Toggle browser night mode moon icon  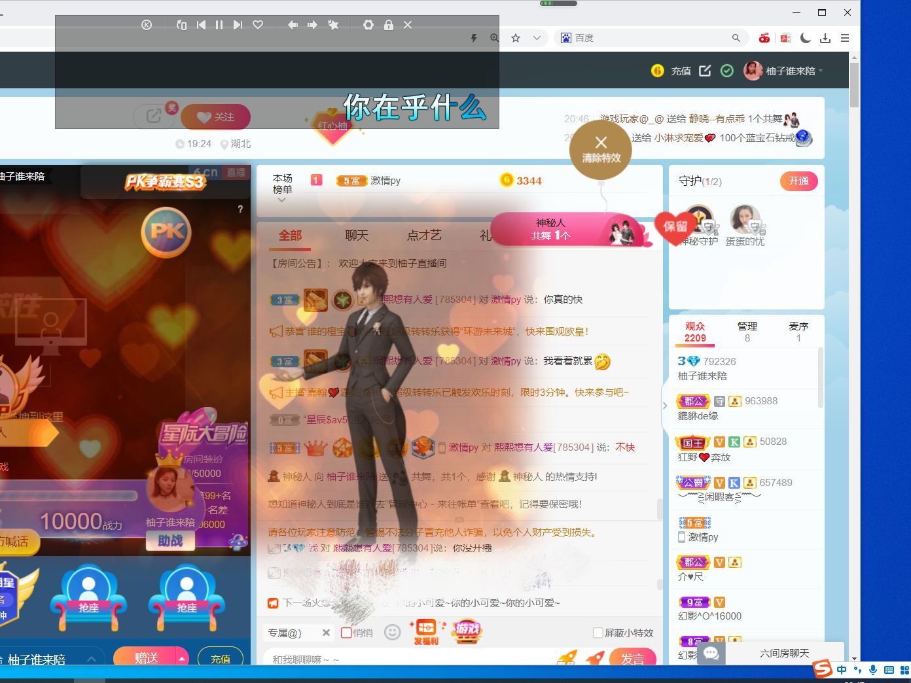[x=806, y=38]
